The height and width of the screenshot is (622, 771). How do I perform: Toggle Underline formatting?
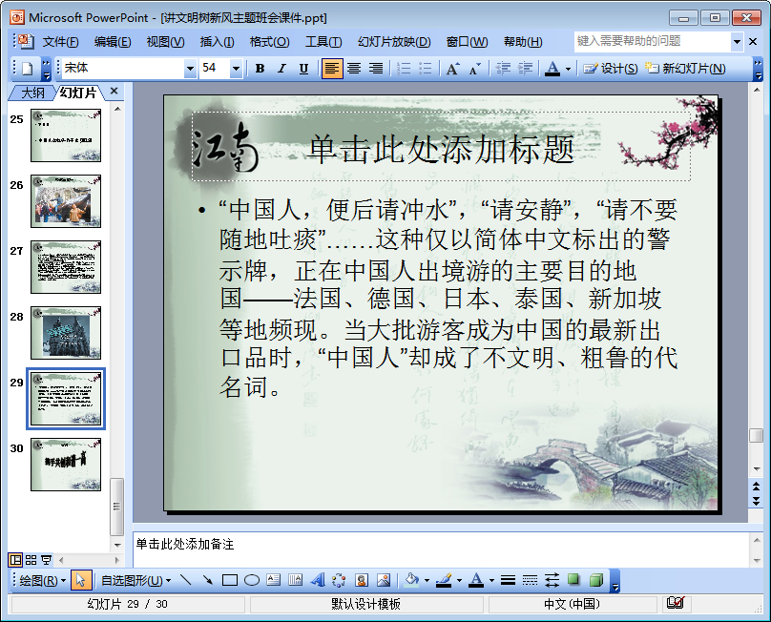[303, 69]
